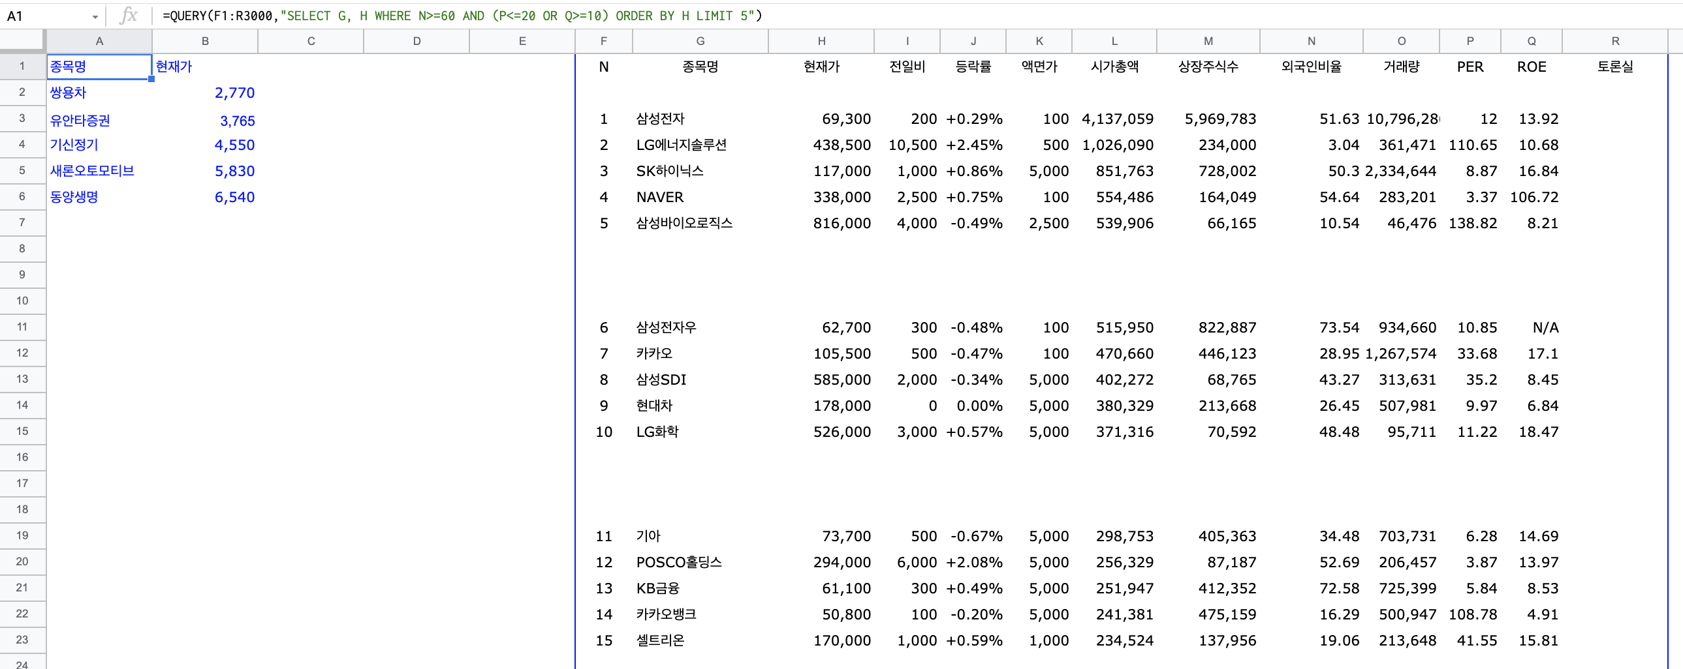The height and width of the screenshot is (669, 1683).
Task: Click the KB금융 cell
Action: click(700, 589)
